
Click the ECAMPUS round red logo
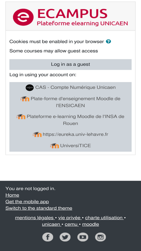click(23, 17)
